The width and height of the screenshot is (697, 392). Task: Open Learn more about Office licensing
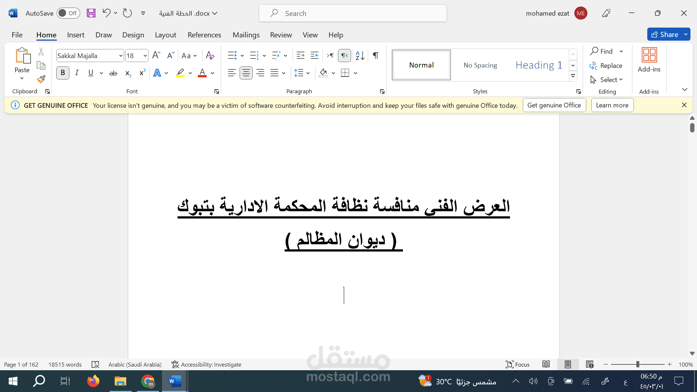click(612, 105)
